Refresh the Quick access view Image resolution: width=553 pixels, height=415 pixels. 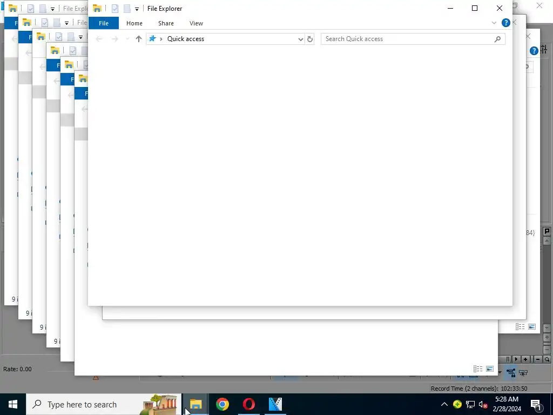coord(309,39)
